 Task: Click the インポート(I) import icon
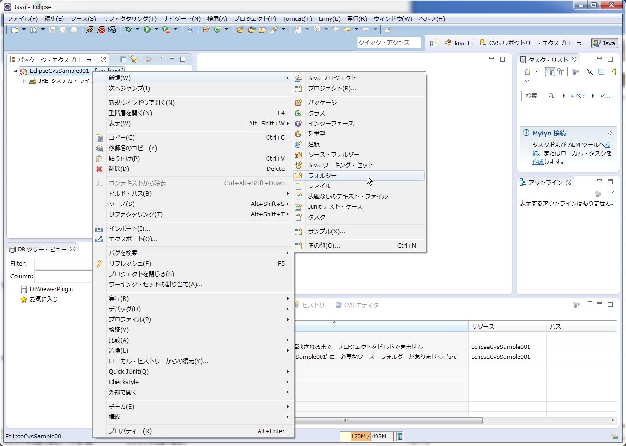(x=99, y=228)
